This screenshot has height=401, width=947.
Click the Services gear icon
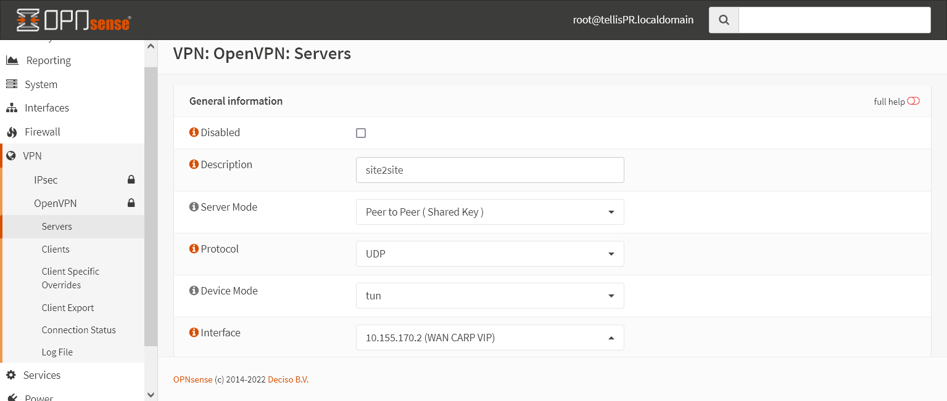coord(12,375)
